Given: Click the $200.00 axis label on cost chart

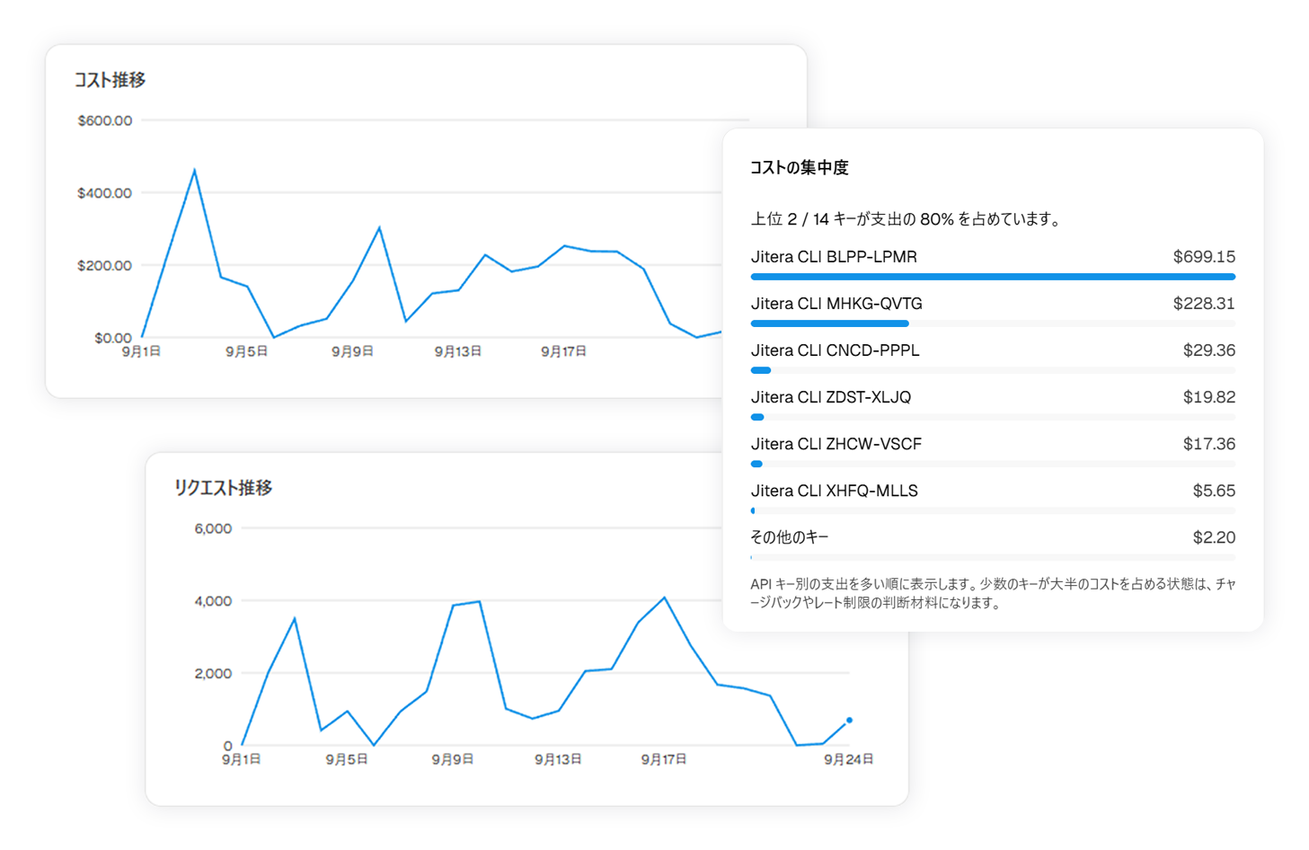Looking at the screenshot, I should (104, 266).
